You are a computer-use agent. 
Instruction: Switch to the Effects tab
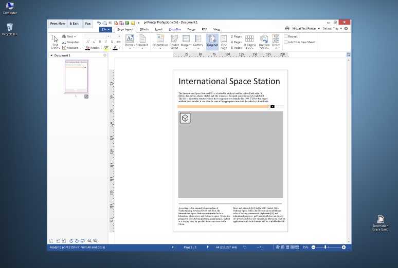click(x=144, y=29)
